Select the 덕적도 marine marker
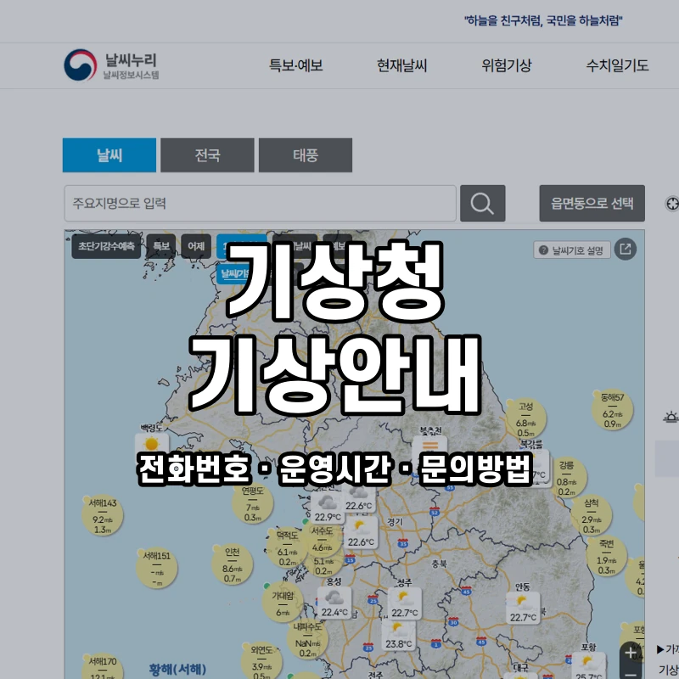679x679 pixels. click(287, 548)
